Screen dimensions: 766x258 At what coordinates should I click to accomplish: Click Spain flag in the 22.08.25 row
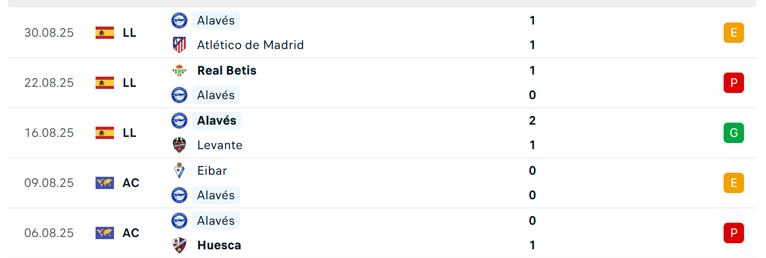pos(105,83)
